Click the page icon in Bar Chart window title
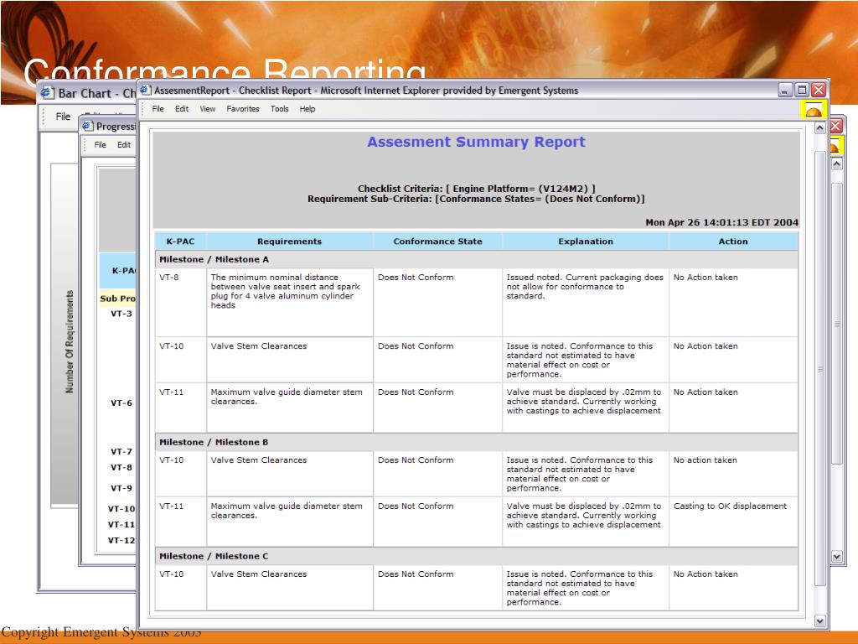The height and width of the screenshot is (644, 858). (48, 93)
